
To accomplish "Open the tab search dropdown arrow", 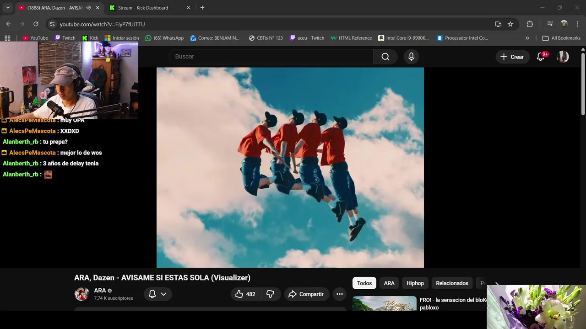I will coord(8,8).
